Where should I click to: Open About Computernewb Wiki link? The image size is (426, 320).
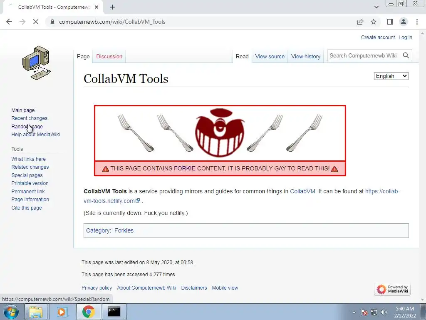(146, 287)
